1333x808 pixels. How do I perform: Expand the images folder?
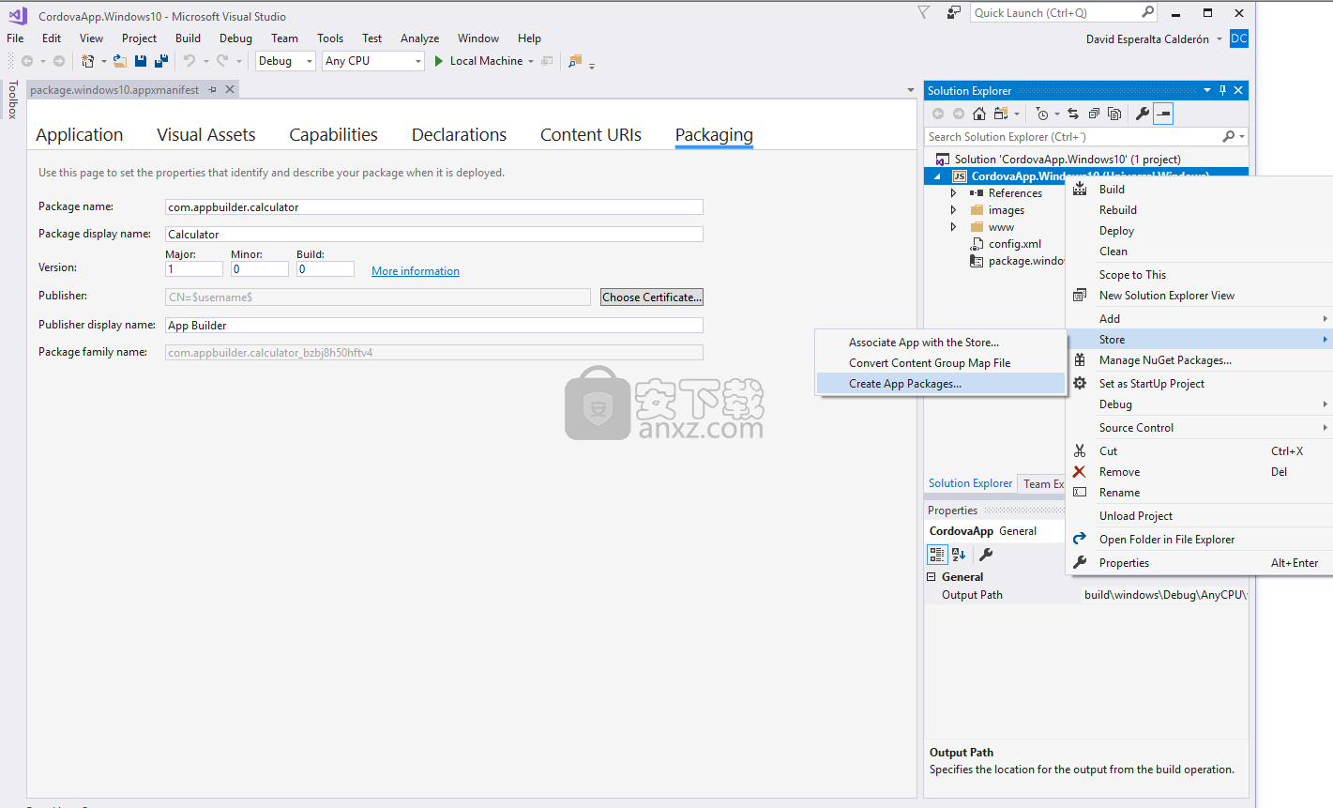[953, 210]
